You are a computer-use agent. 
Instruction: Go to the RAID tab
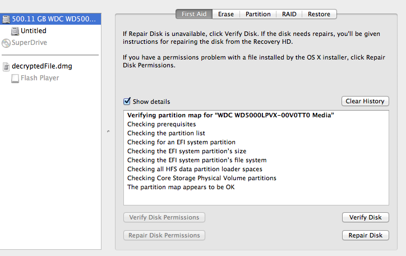pyautogui.click(x=289, y=14)
